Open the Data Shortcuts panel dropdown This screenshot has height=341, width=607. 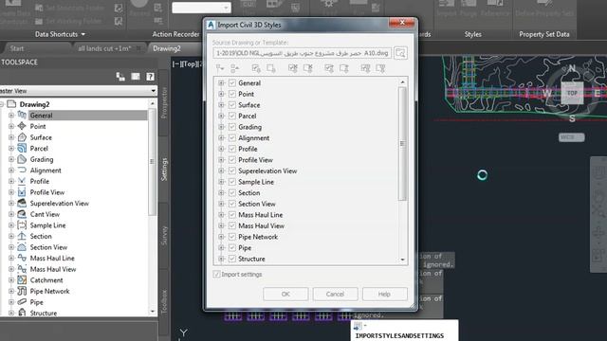point(83,34)
